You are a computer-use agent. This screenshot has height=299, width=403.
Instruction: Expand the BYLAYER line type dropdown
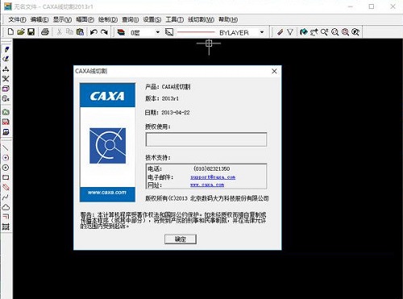[262, 32]
